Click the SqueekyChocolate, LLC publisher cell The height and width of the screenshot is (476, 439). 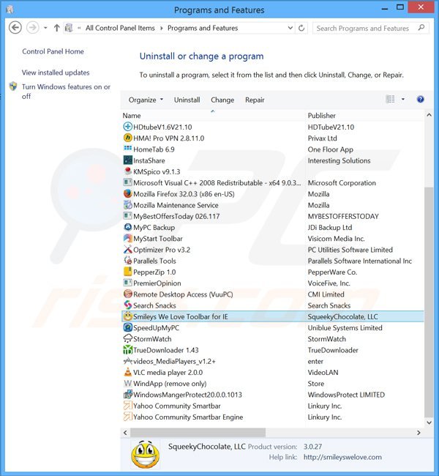coord(343,316)
